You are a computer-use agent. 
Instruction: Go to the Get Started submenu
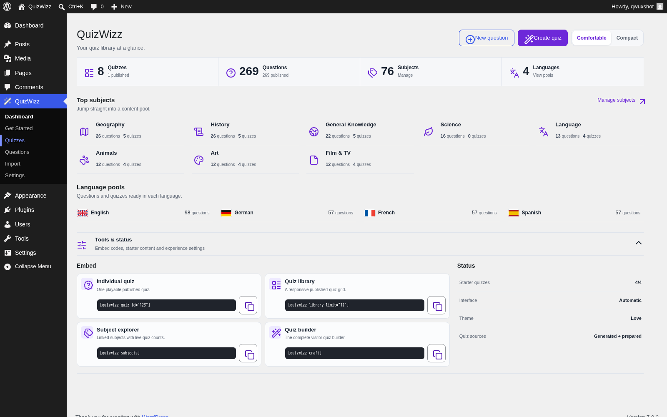(x=33, y=128)
